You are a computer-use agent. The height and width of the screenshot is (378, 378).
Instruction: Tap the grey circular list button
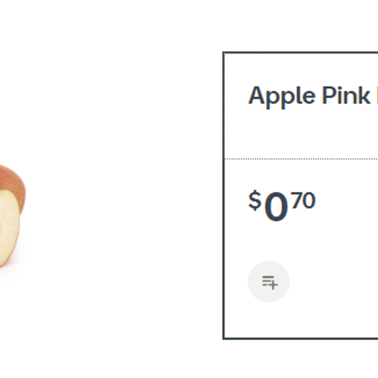(x=269, y=282)
